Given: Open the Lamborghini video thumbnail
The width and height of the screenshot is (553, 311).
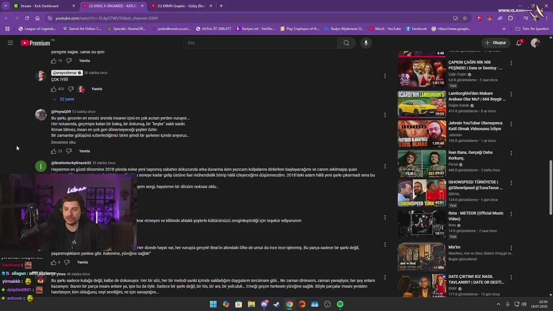Looking at the screenshot, I should [x=422, y=104].
